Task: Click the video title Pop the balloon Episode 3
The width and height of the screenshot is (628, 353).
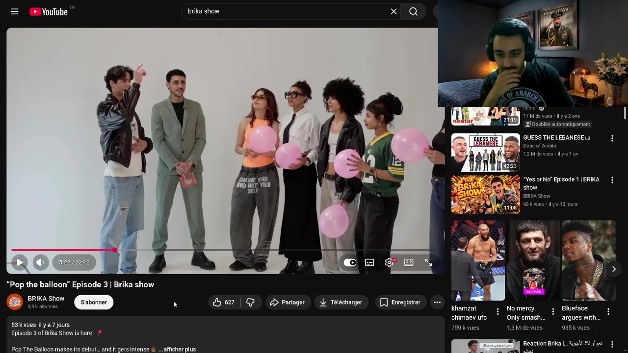Action: coord(80,284)
